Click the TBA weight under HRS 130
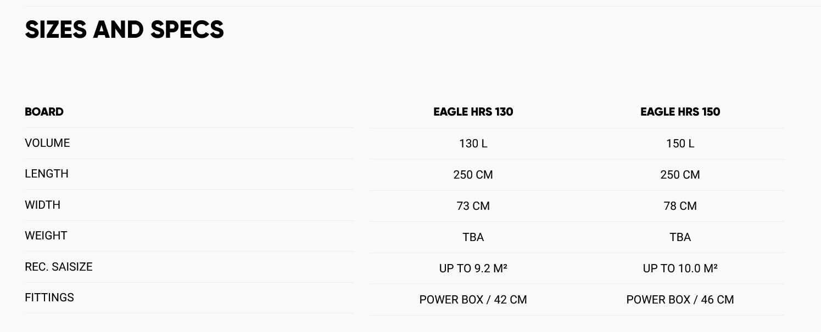Viewport: 821px width, 332px height. click(x=473, y=237)
